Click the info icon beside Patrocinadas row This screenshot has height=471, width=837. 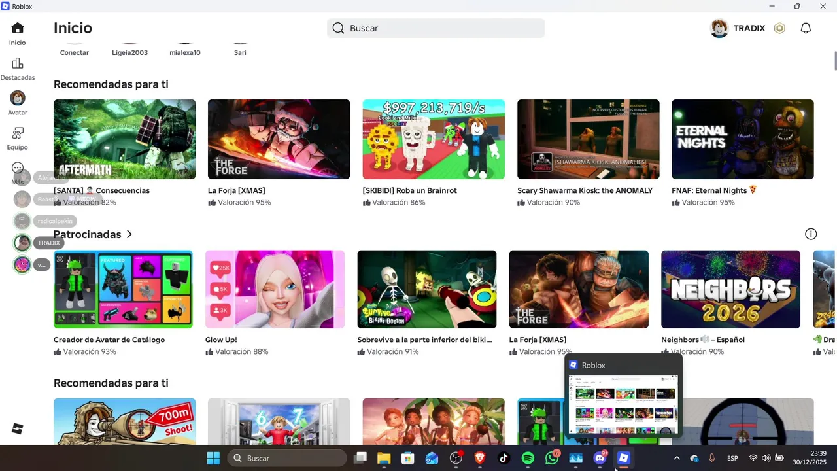811,234
